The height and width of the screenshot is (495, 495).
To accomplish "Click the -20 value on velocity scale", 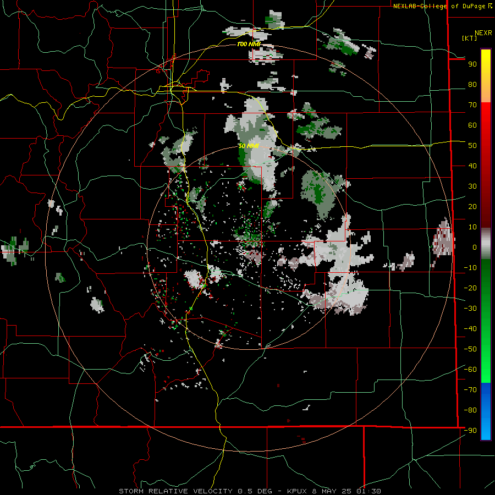I will (x=470, y=288).
